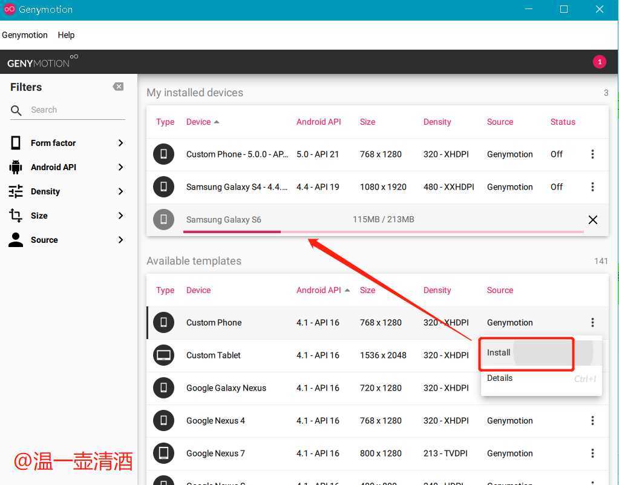Sort available templates by Density column

pyautogui.click(x=437, y=290)
